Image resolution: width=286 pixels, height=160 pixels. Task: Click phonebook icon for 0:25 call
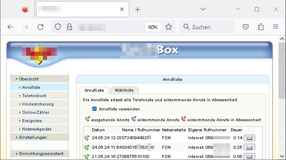coord(249,147)
